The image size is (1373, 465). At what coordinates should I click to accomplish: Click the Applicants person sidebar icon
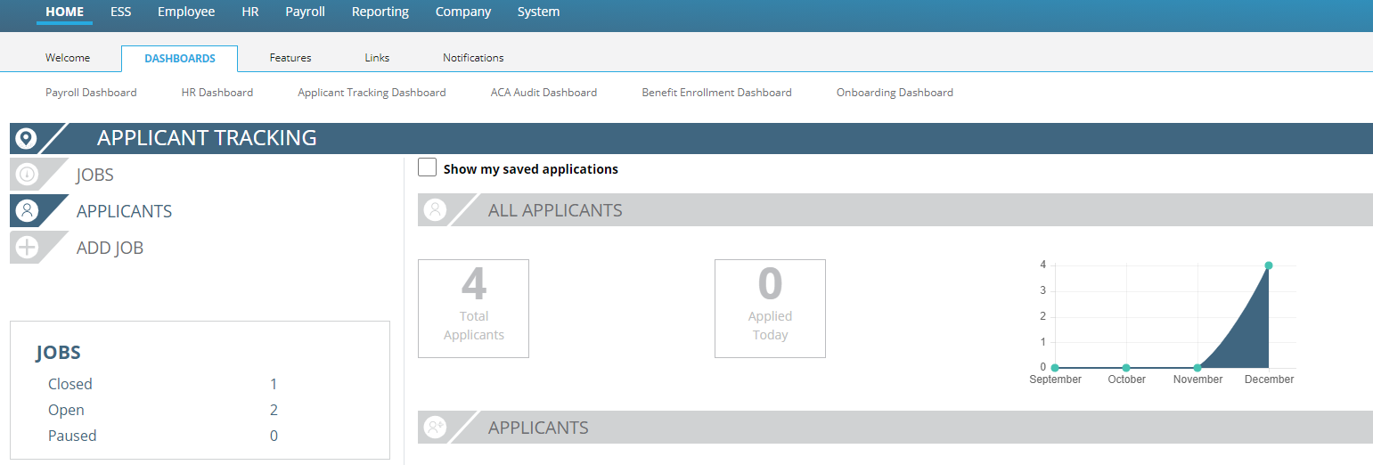coord(27,211)
